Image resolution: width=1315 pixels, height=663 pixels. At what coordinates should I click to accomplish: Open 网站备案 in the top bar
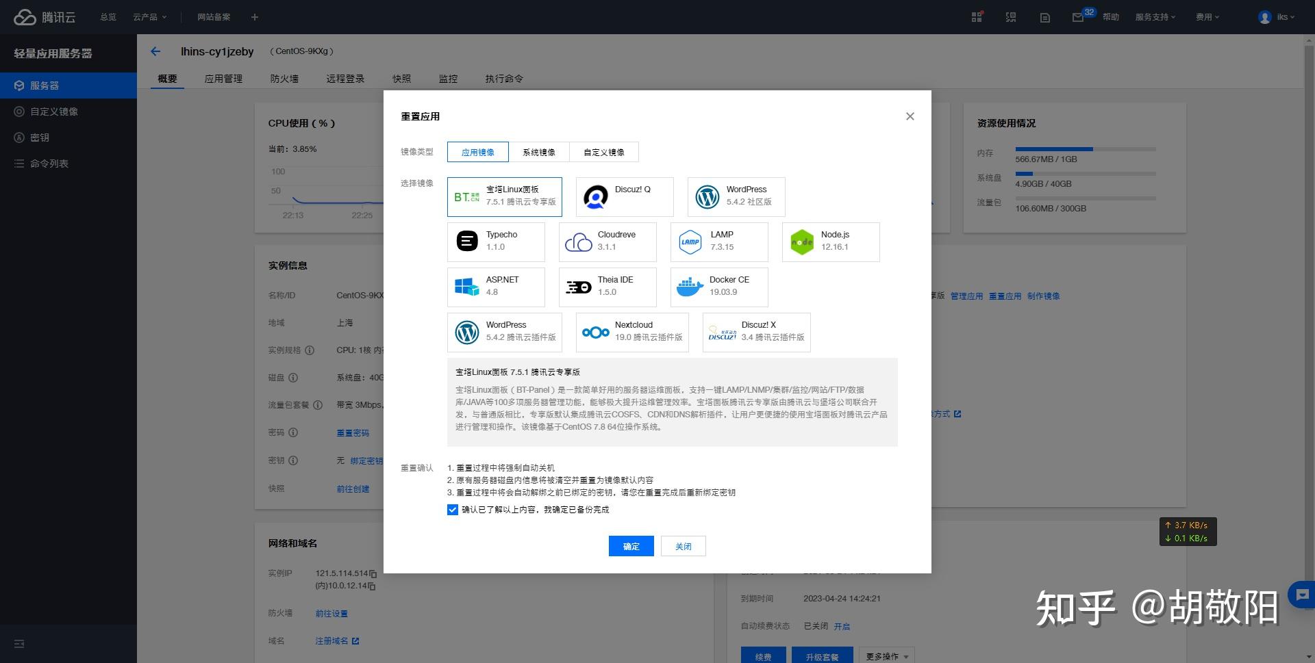(214, 17)
